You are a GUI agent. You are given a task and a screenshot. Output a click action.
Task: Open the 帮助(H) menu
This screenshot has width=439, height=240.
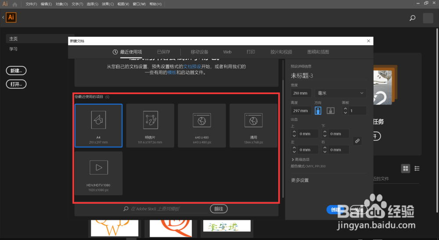[x=155, y=4]
